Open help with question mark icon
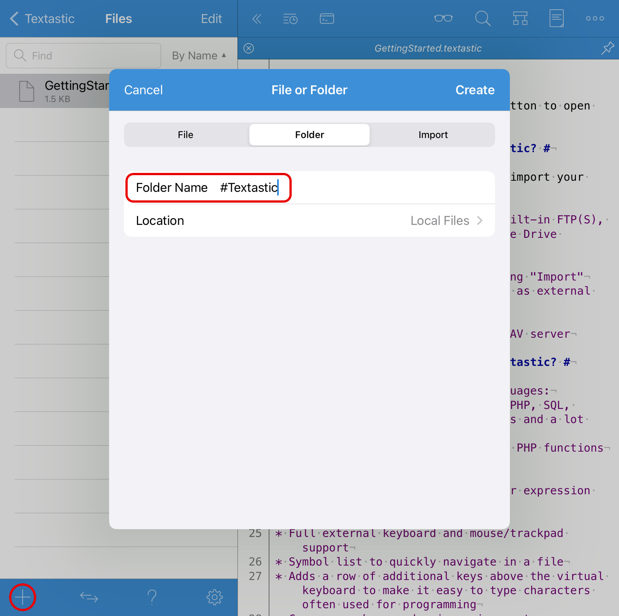619x616 pixels. 152,597
